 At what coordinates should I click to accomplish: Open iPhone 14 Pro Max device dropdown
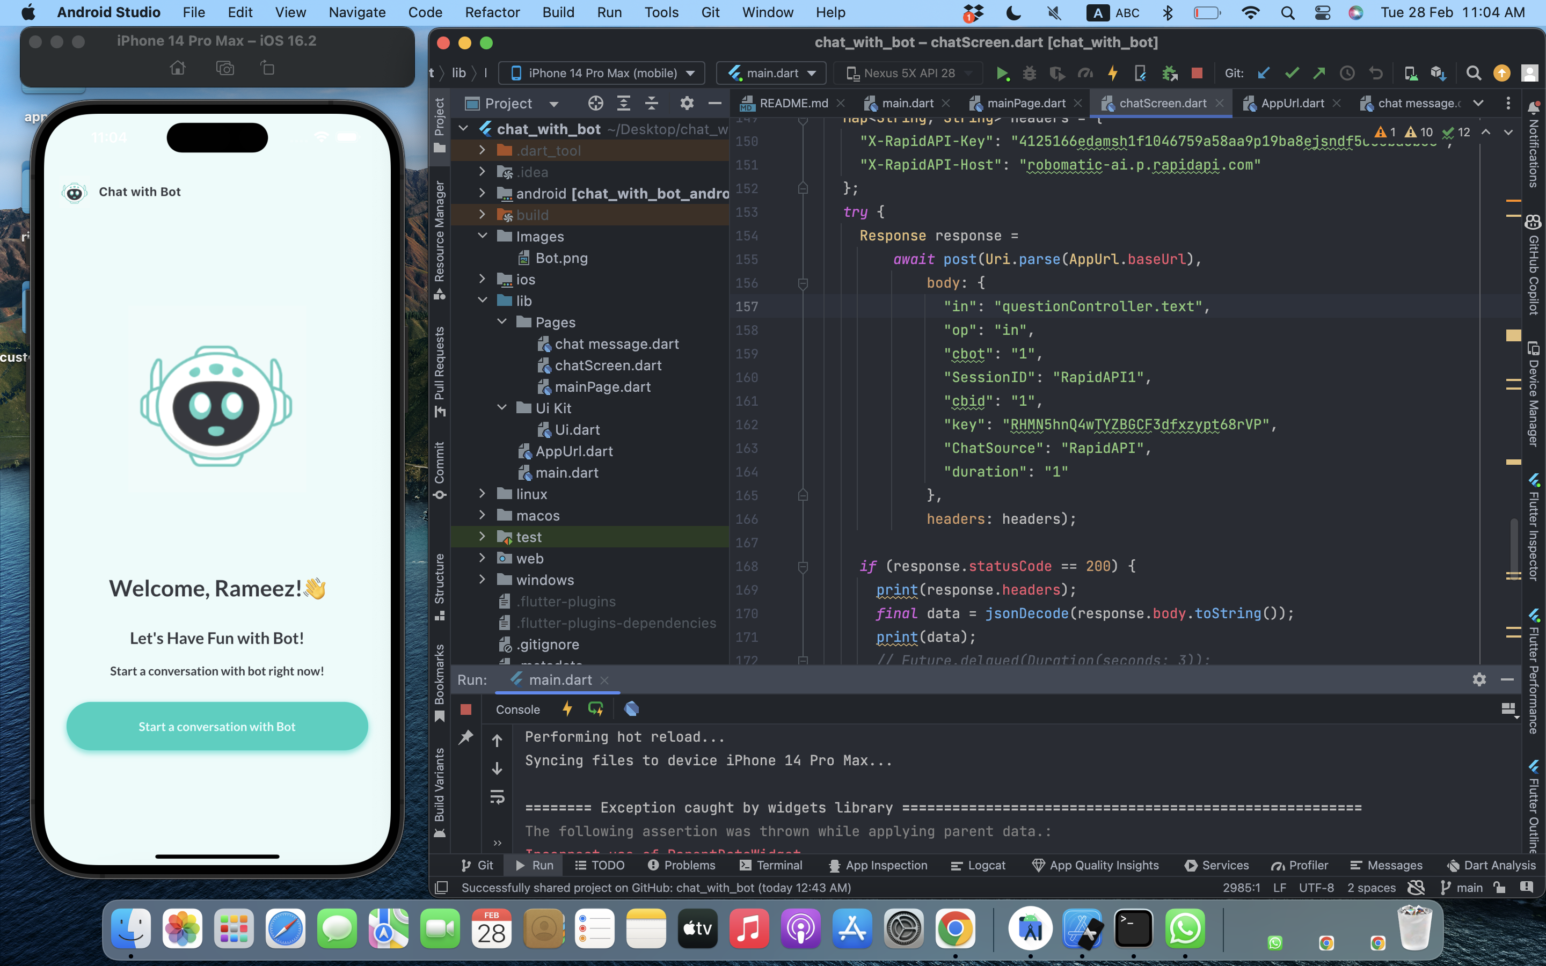(602, 74)
